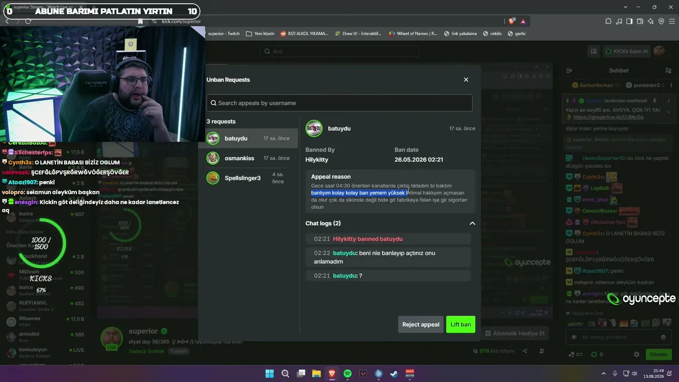
Task: Open Spotify from the taskbar
Action: (347, 374)
